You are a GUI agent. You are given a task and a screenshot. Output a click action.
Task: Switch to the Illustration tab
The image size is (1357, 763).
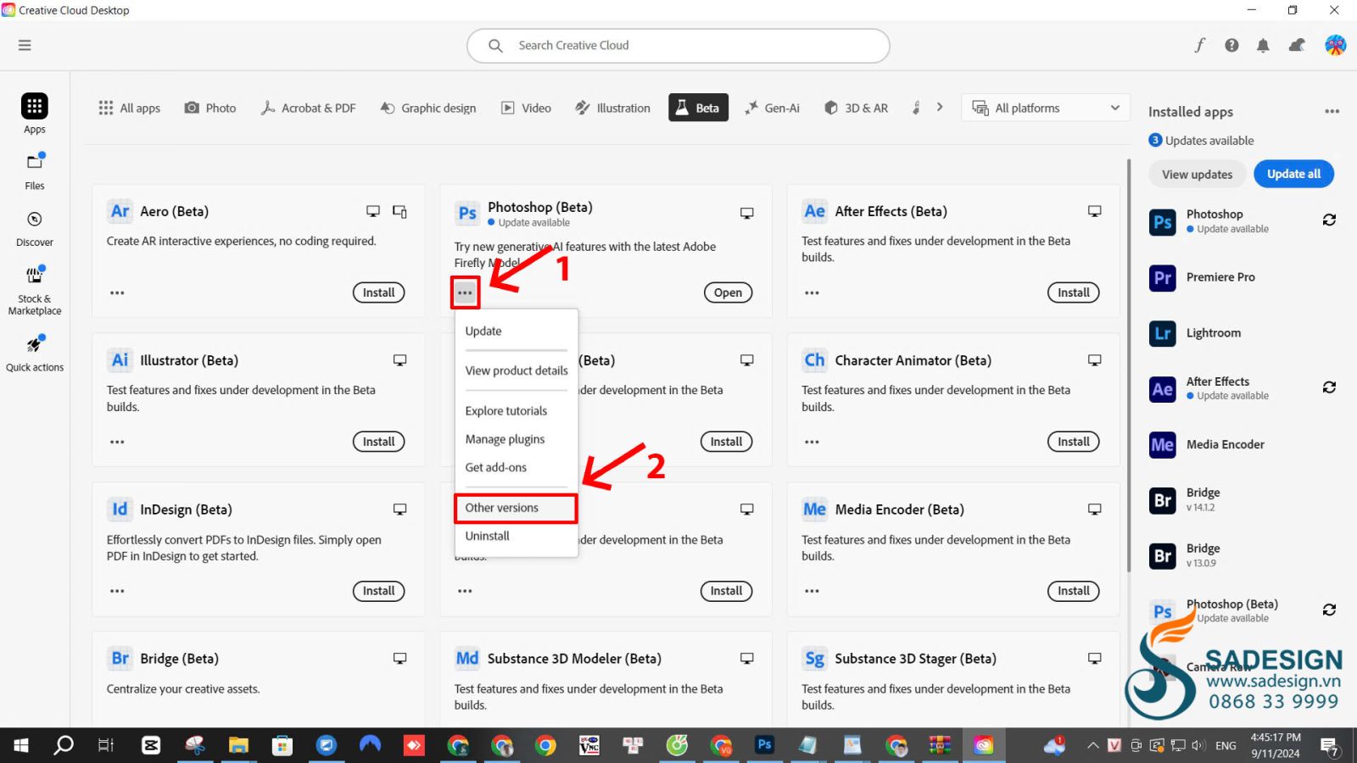tap(612, 108)
